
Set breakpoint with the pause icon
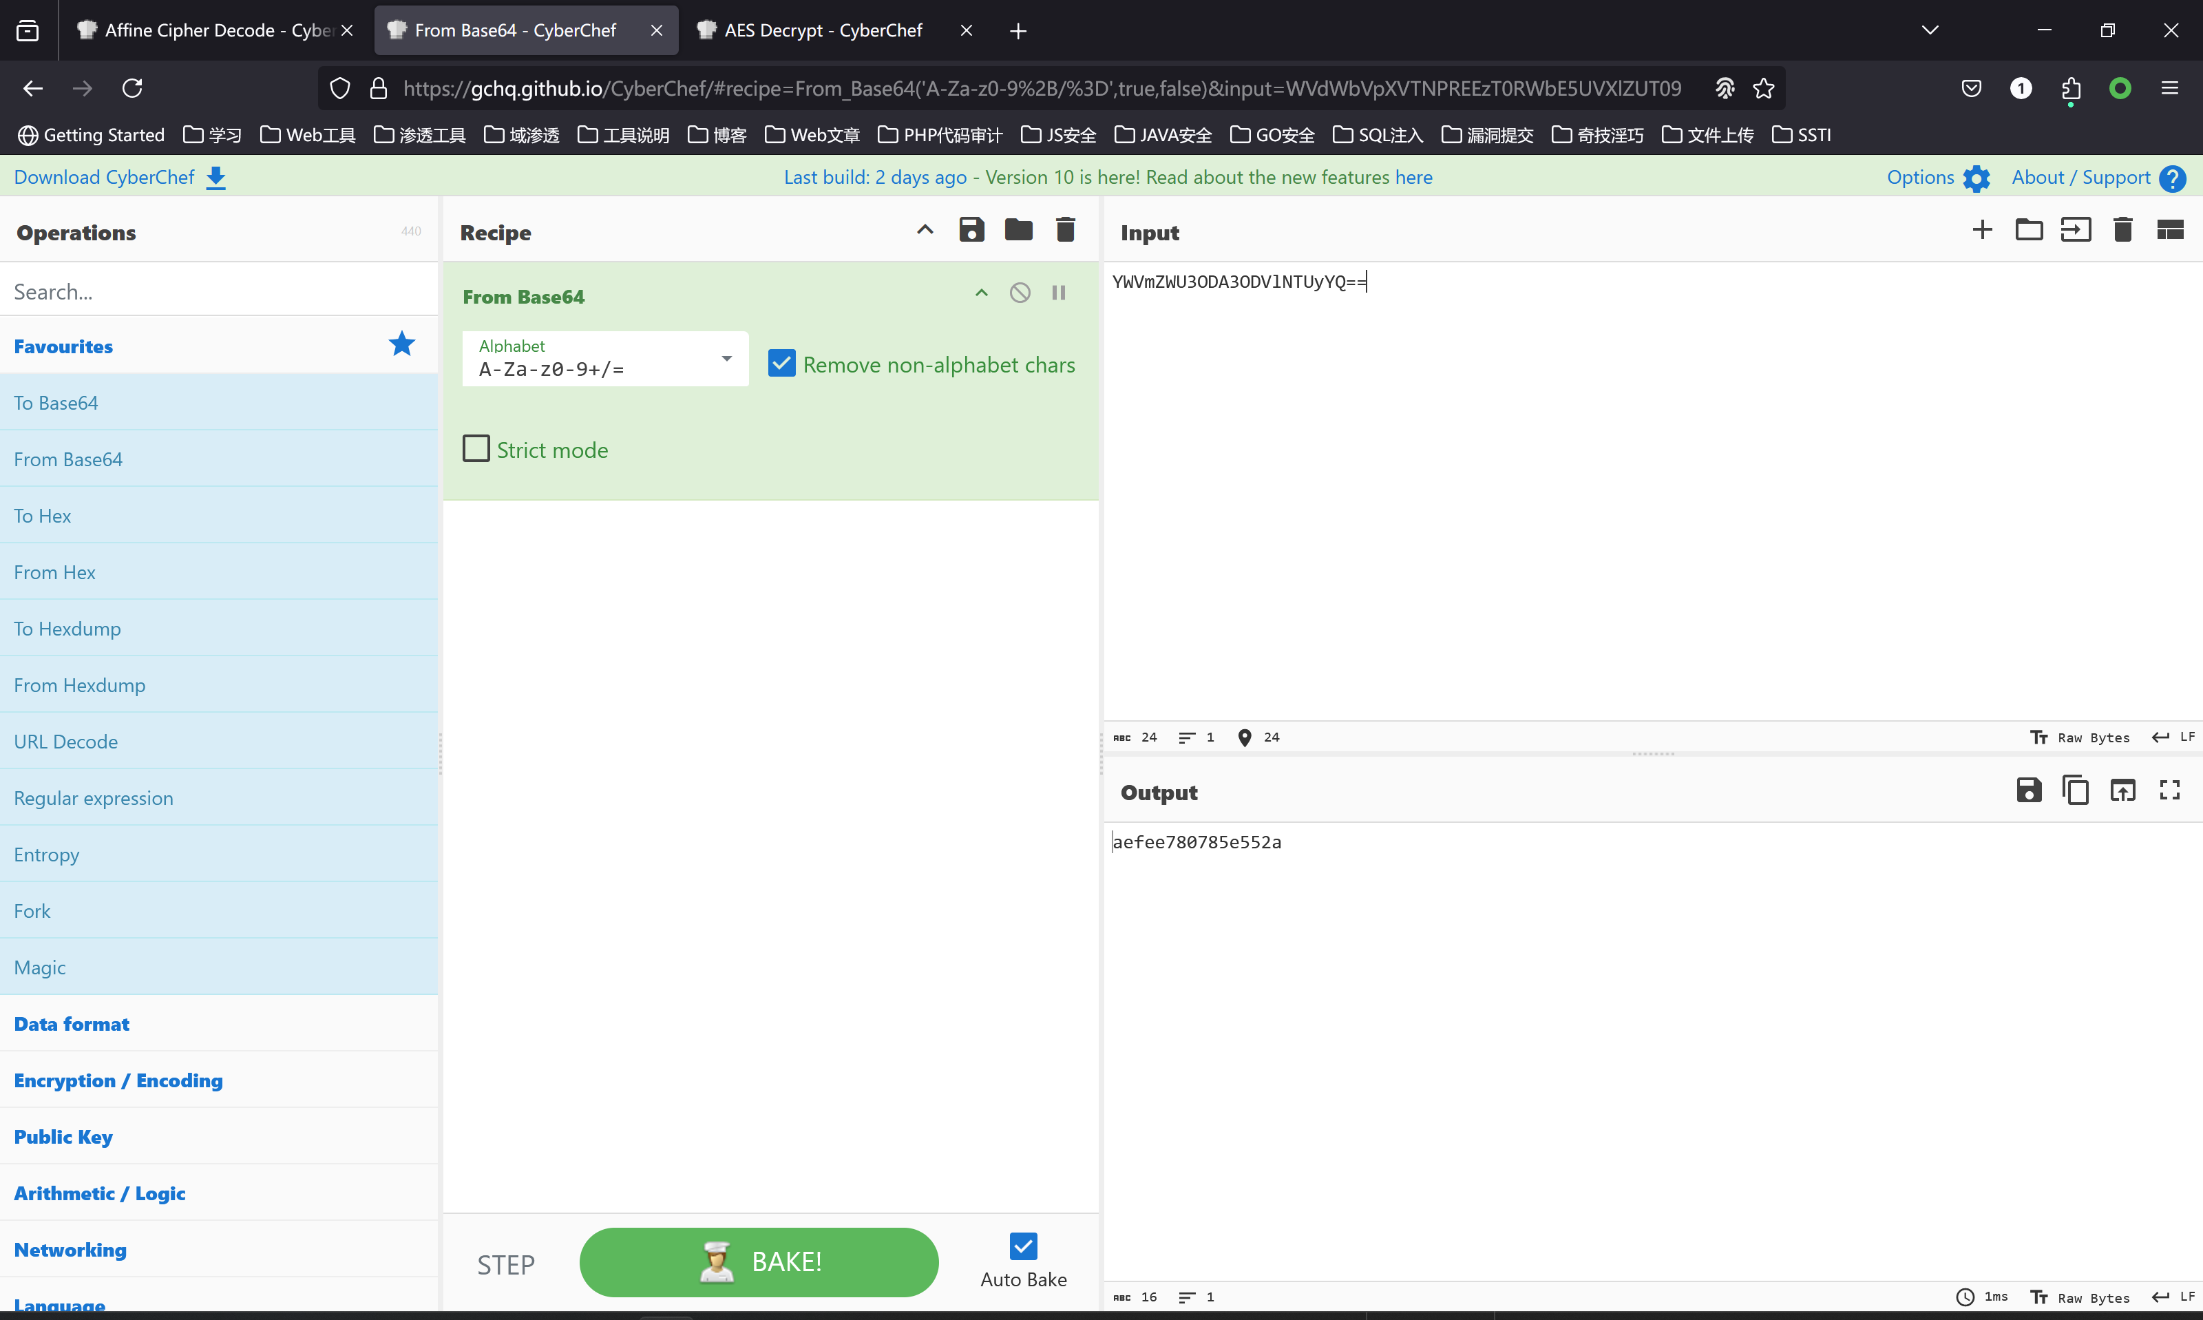[x=1058, y=293]
